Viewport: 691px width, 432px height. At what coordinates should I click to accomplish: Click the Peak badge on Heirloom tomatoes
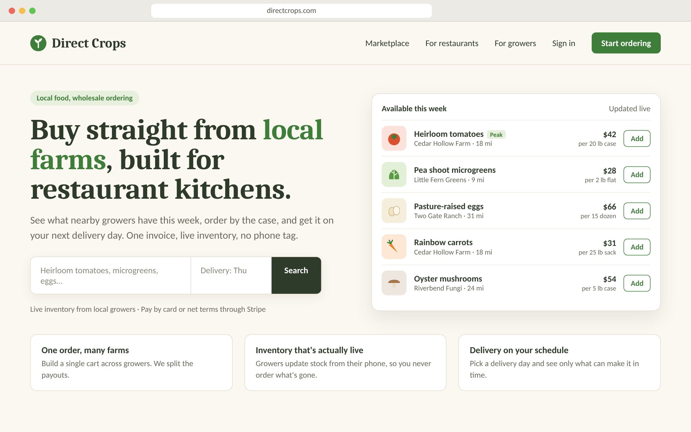click(x=496, y=135)
